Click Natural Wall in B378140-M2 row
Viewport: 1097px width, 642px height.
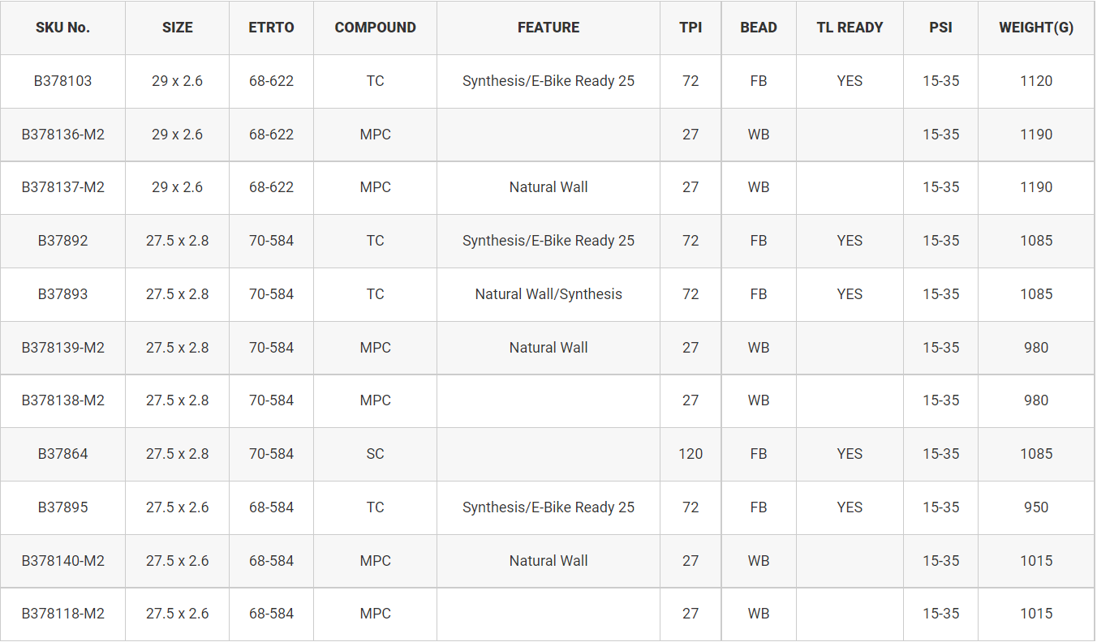click(548, 561)
